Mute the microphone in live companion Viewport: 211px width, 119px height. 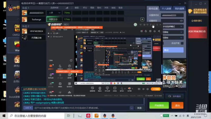(122, 89)
